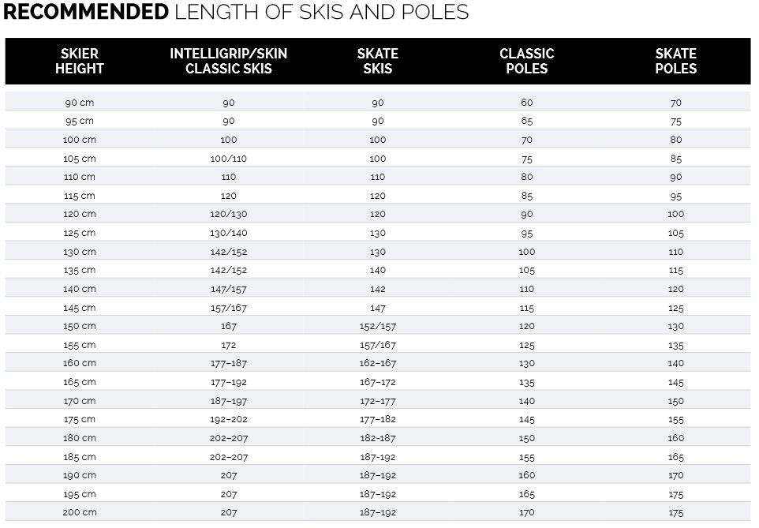The width and height of the screenshot is (759, 528).
Task: Select the Skate Skis column header
Action: pos(377,61)
